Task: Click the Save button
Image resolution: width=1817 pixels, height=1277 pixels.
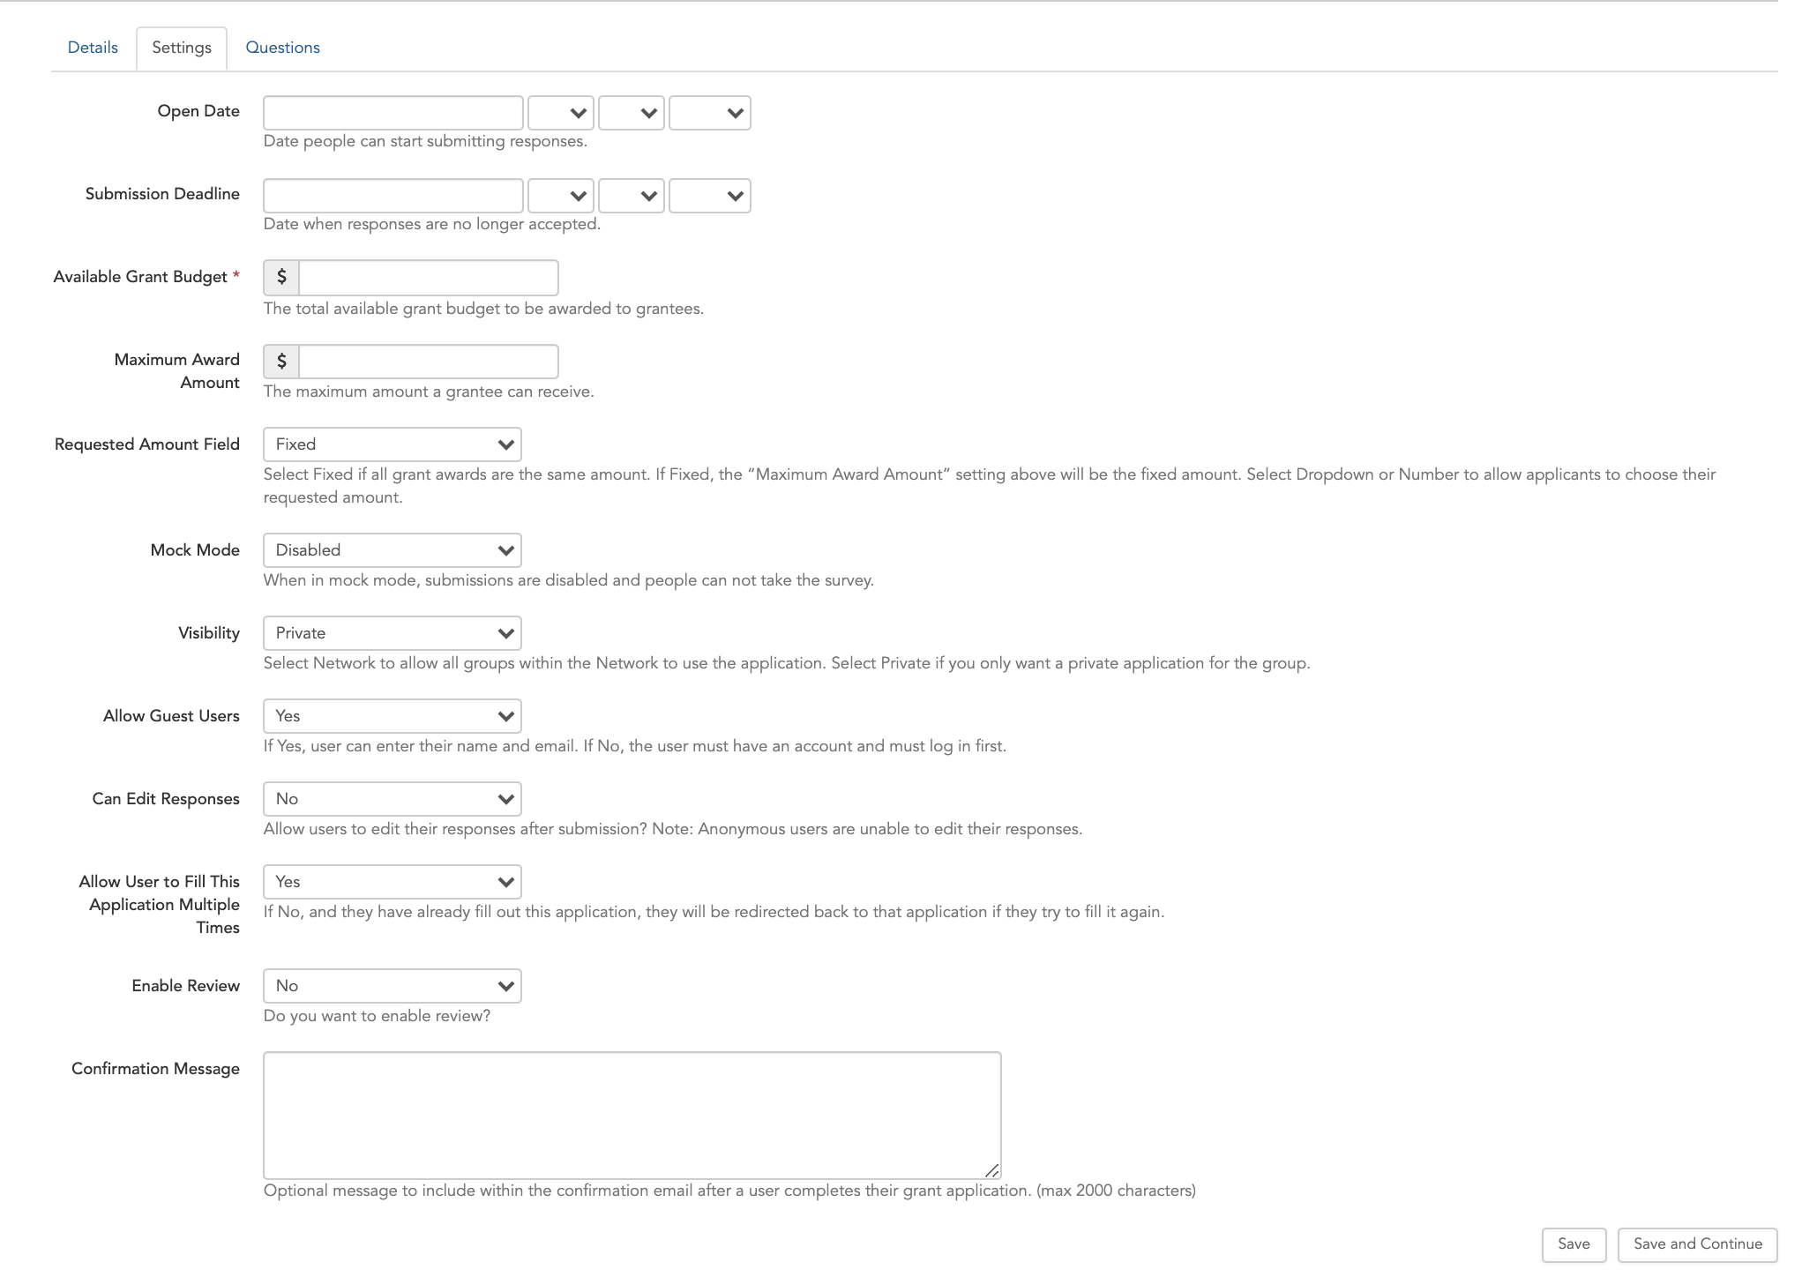Action: (1574, 1244)
